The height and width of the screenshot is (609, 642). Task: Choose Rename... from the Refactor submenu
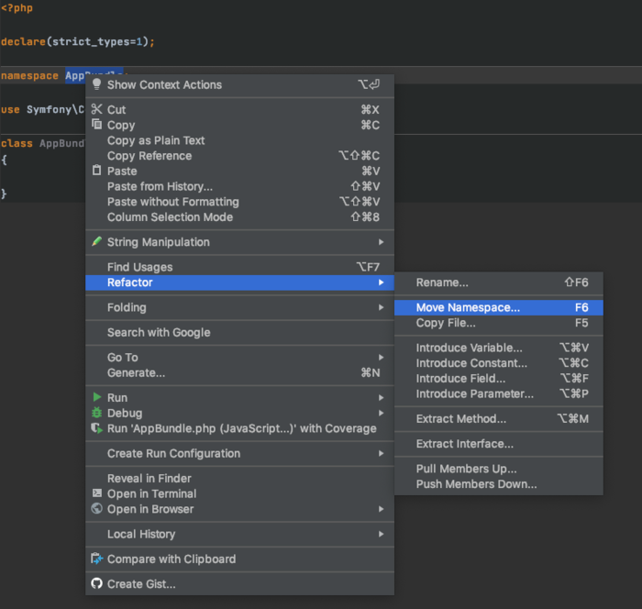pos(442,282)
